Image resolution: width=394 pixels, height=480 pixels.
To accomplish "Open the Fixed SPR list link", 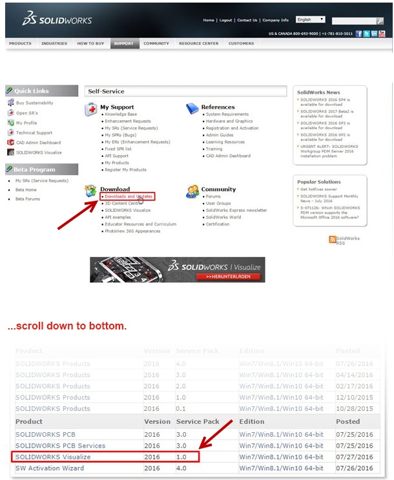I will click(x=118, y=149).
